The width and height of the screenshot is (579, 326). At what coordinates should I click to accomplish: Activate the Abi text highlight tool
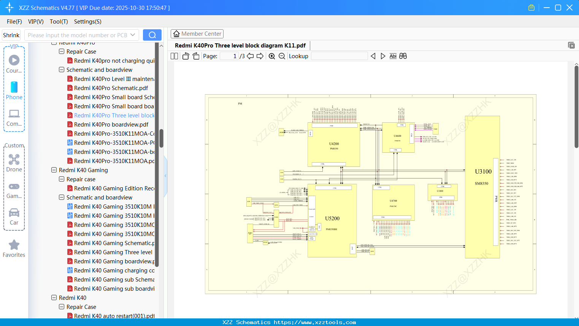point(393,56)
